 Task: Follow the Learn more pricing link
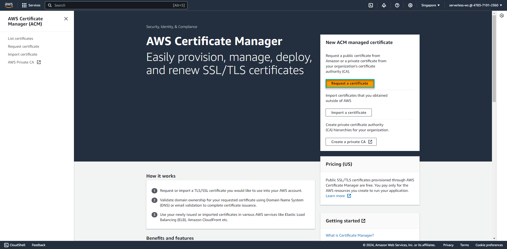click(x=335, y=196)
